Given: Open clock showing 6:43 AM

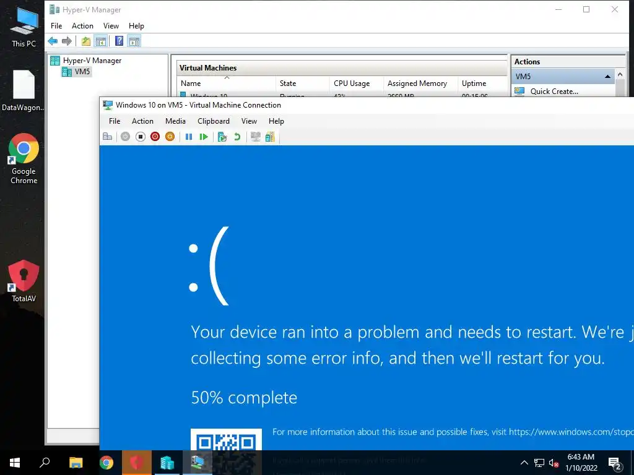Looking at the screenshot, I should [581, 463].
